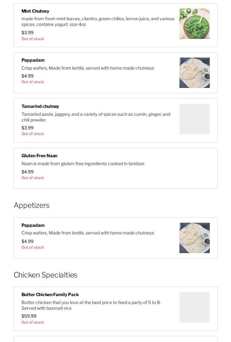Click the Mint Chutney ingredients description
Viewport: 231px width, 342px height.
point(98,22)
